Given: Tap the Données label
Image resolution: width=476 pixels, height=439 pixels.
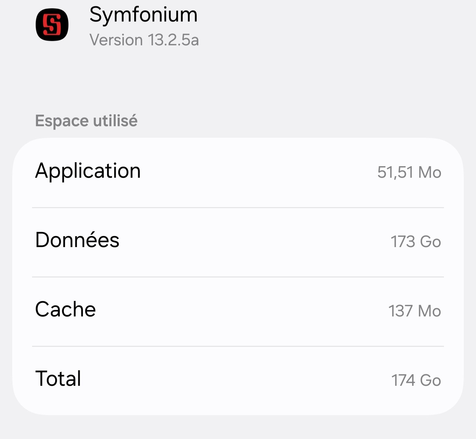Looking at the screenshot, I should (77, 240).
